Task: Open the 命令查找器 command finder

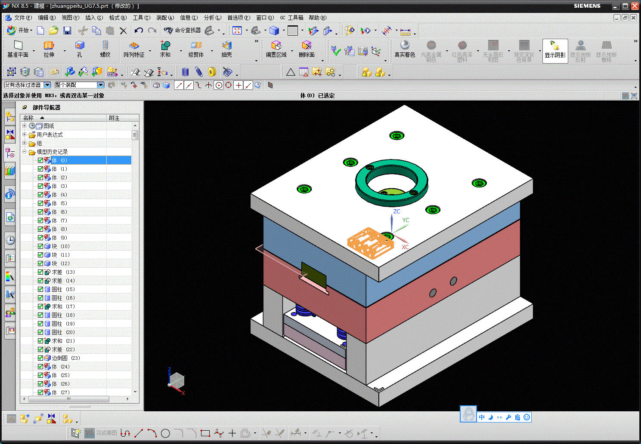Action: click(183, 30)
